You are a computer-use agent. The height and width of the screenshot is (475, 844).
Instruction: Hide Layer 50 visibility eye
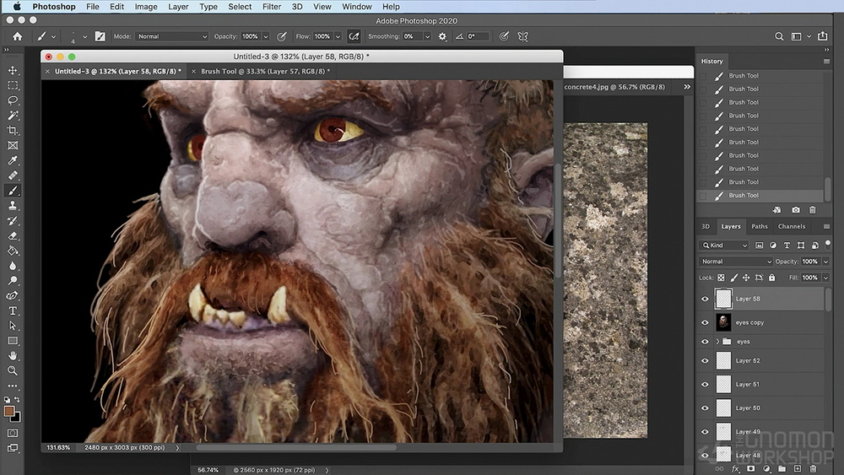(705, 408)
